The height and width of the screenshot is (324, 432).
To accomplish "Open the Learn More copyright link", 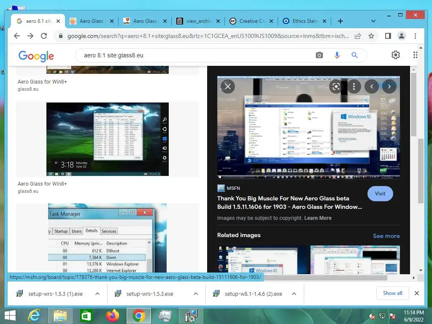I will point(318,218).
